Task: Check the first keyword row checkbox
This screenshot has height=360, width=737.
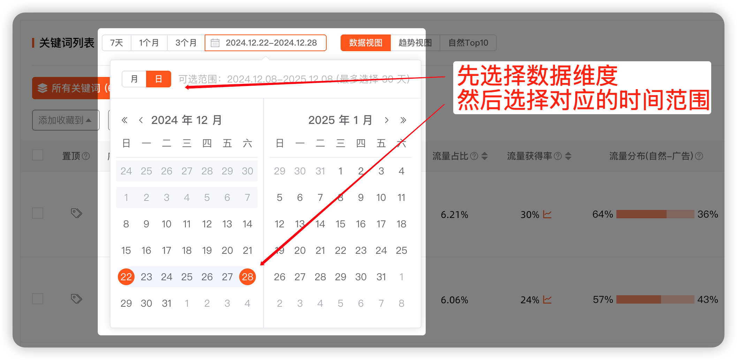Action: 38,213
